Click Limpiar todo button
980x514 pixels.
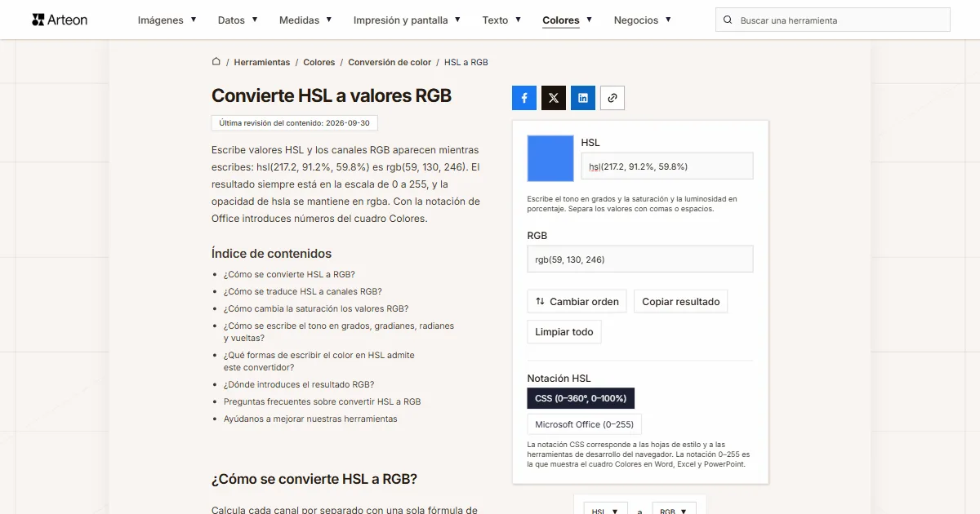point(564,332)
